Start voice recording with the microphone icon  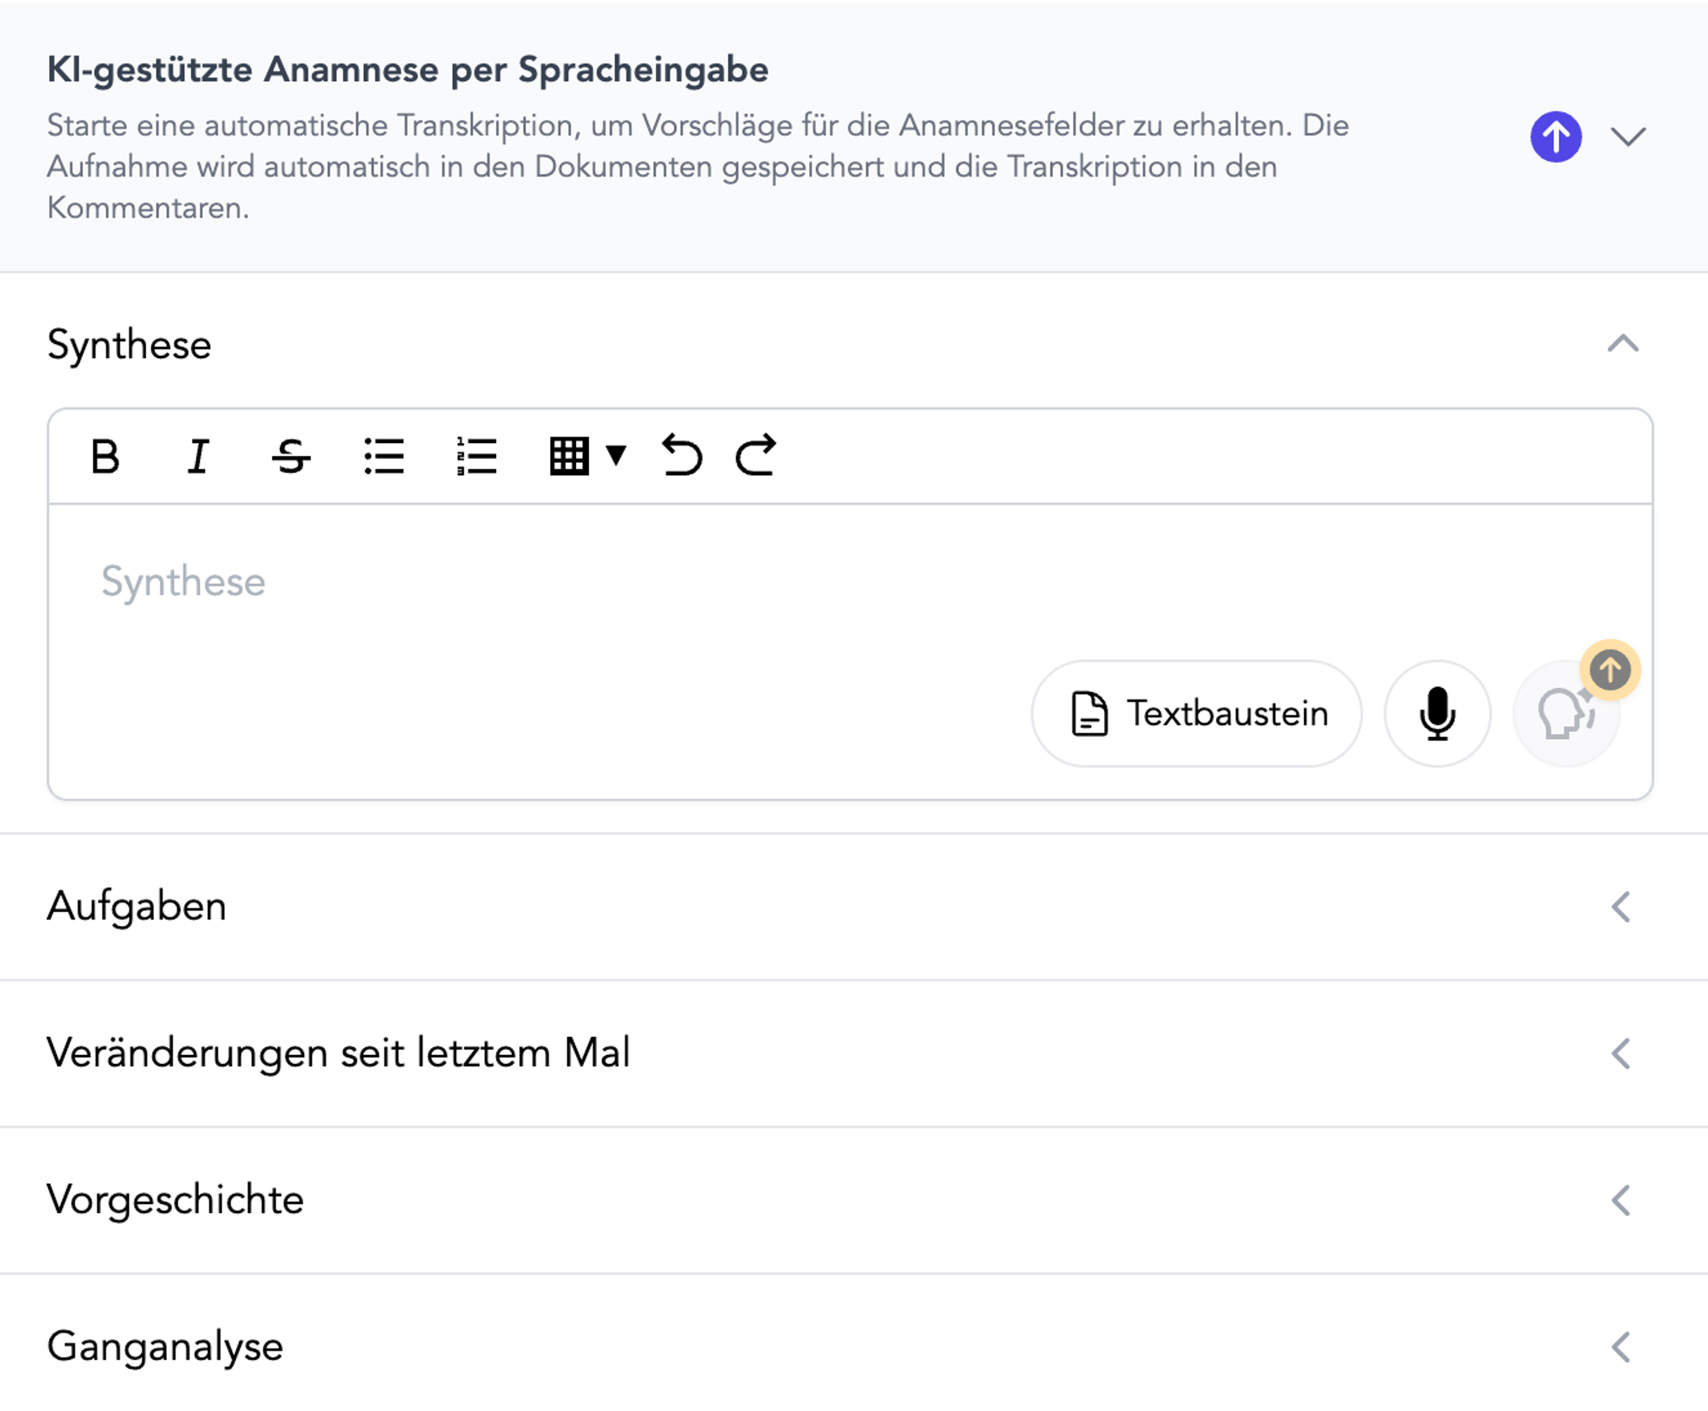(x=1436, y=714)
